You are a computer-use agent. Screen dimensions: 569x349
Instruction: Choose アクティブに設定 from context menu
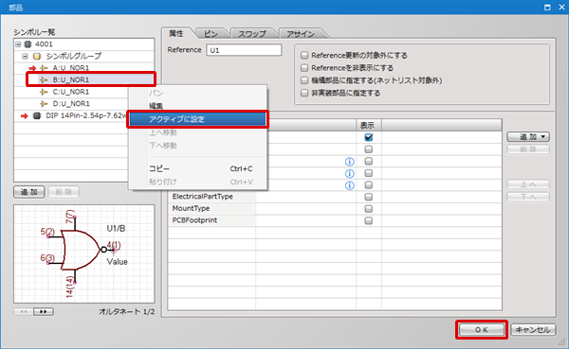[197, 119]
